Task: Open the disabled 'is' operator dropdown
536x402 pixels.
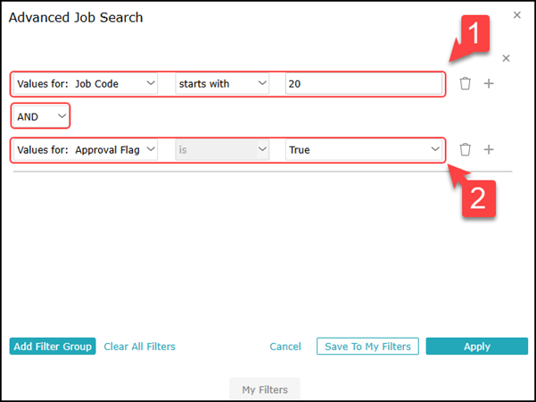Action: [x=222, y=150]
